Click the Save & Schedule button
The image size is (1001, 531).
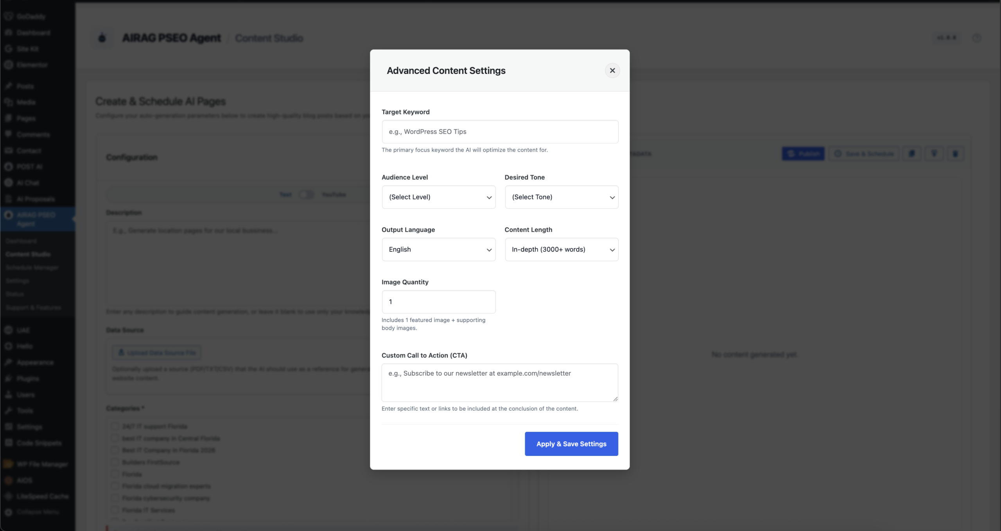pos(864,154)
